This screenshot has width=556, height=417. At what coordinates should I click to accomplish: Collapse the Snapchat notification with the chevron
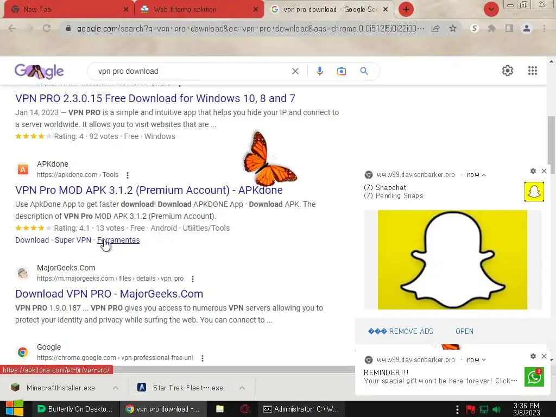pos(484,175)
